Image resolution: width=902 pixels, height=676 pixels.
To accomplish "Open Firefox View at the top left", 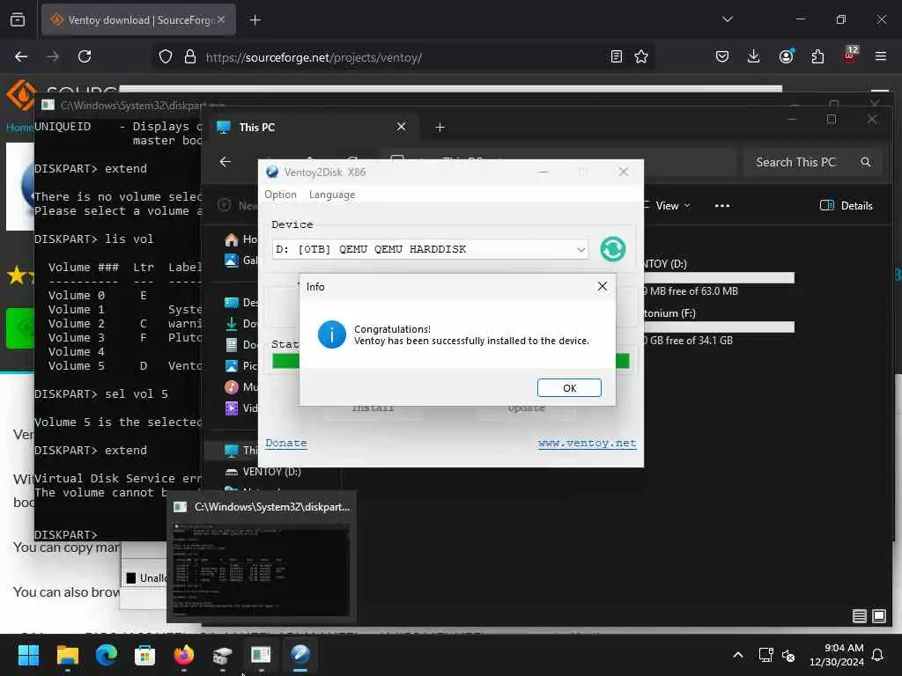I will pos(18,20).
